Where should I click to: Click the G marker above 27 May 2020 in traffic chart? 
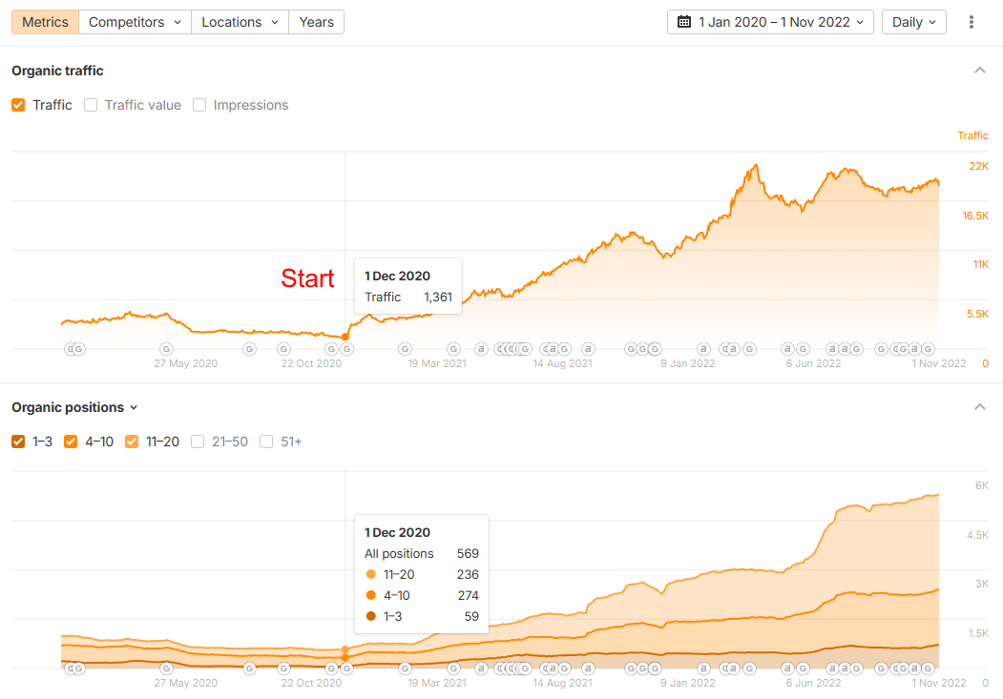tap(166, 349)
